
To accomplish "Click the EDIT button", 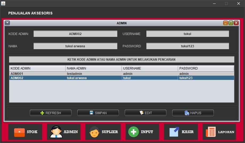I will (x=145, y=113).
